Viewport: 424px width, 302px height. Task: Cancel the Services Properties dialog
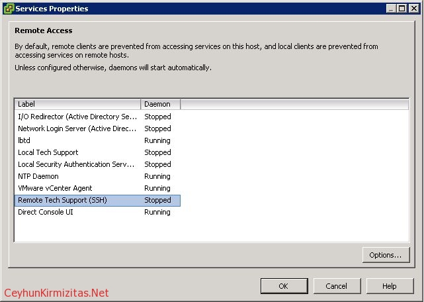pyautogui.click(x=337, y=286)
